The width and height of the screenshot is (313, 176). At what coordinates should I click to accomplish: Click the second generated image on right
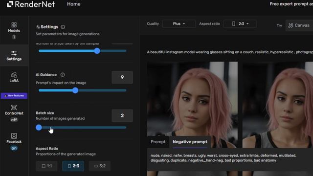pos(278,105)
